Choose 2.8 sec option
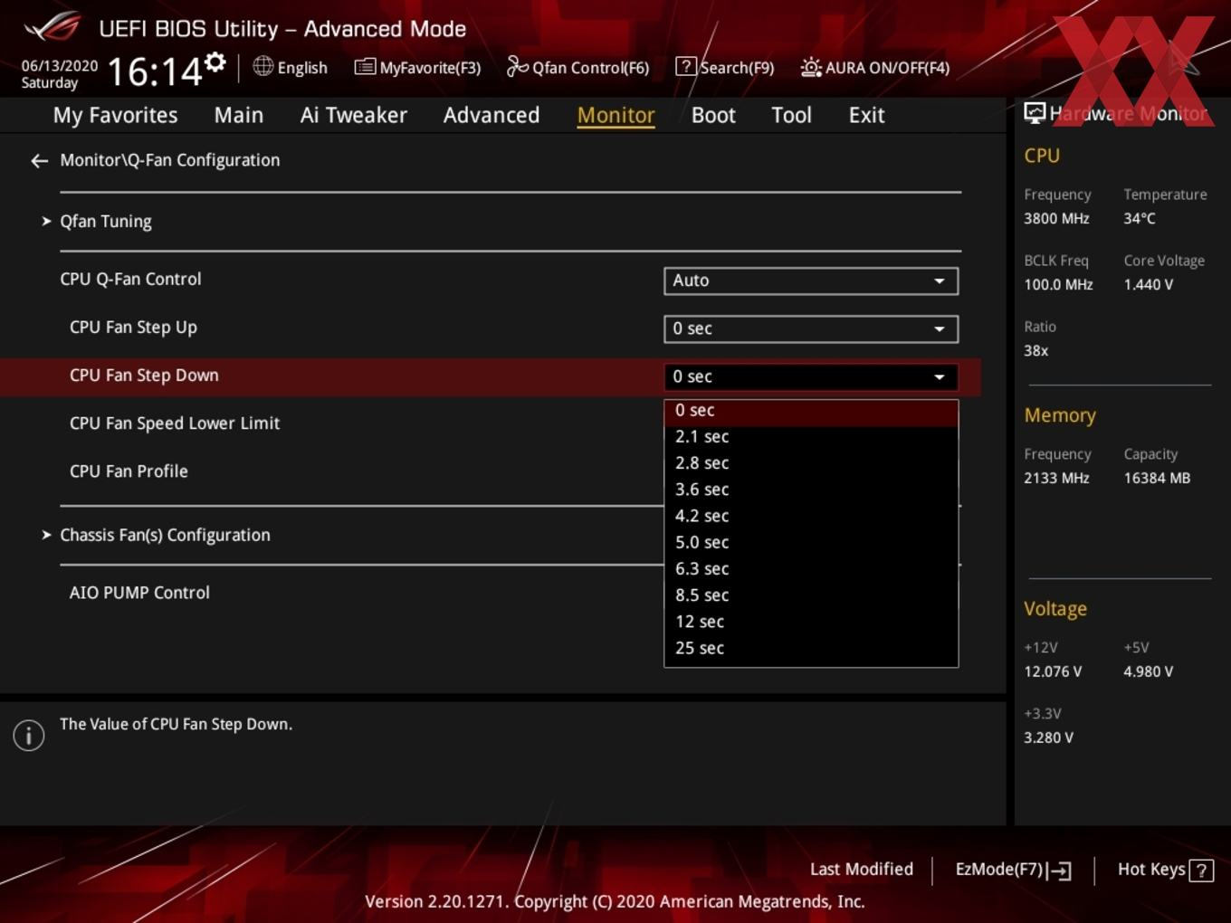The image size is (1231, 923). [x=811, y=463]
